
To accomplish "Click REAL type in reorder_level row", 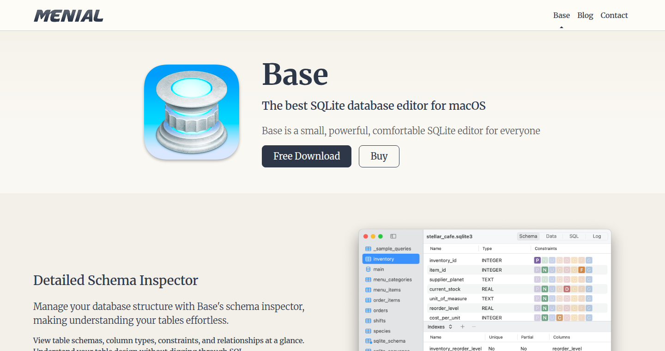I will [x=488, y=308].
